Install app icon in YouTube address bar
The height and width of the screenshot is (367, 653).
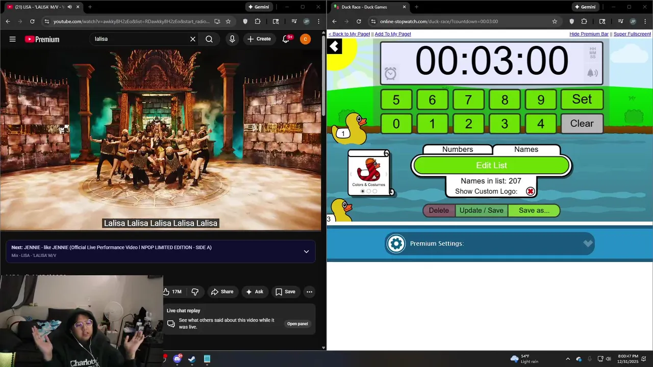[x=217, y=21]
